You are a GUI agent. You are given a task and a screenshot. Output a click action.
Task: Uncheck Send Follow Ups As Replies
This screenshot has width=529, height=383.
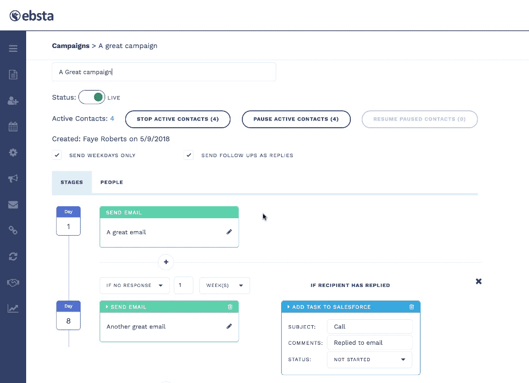tap(189, 155)
